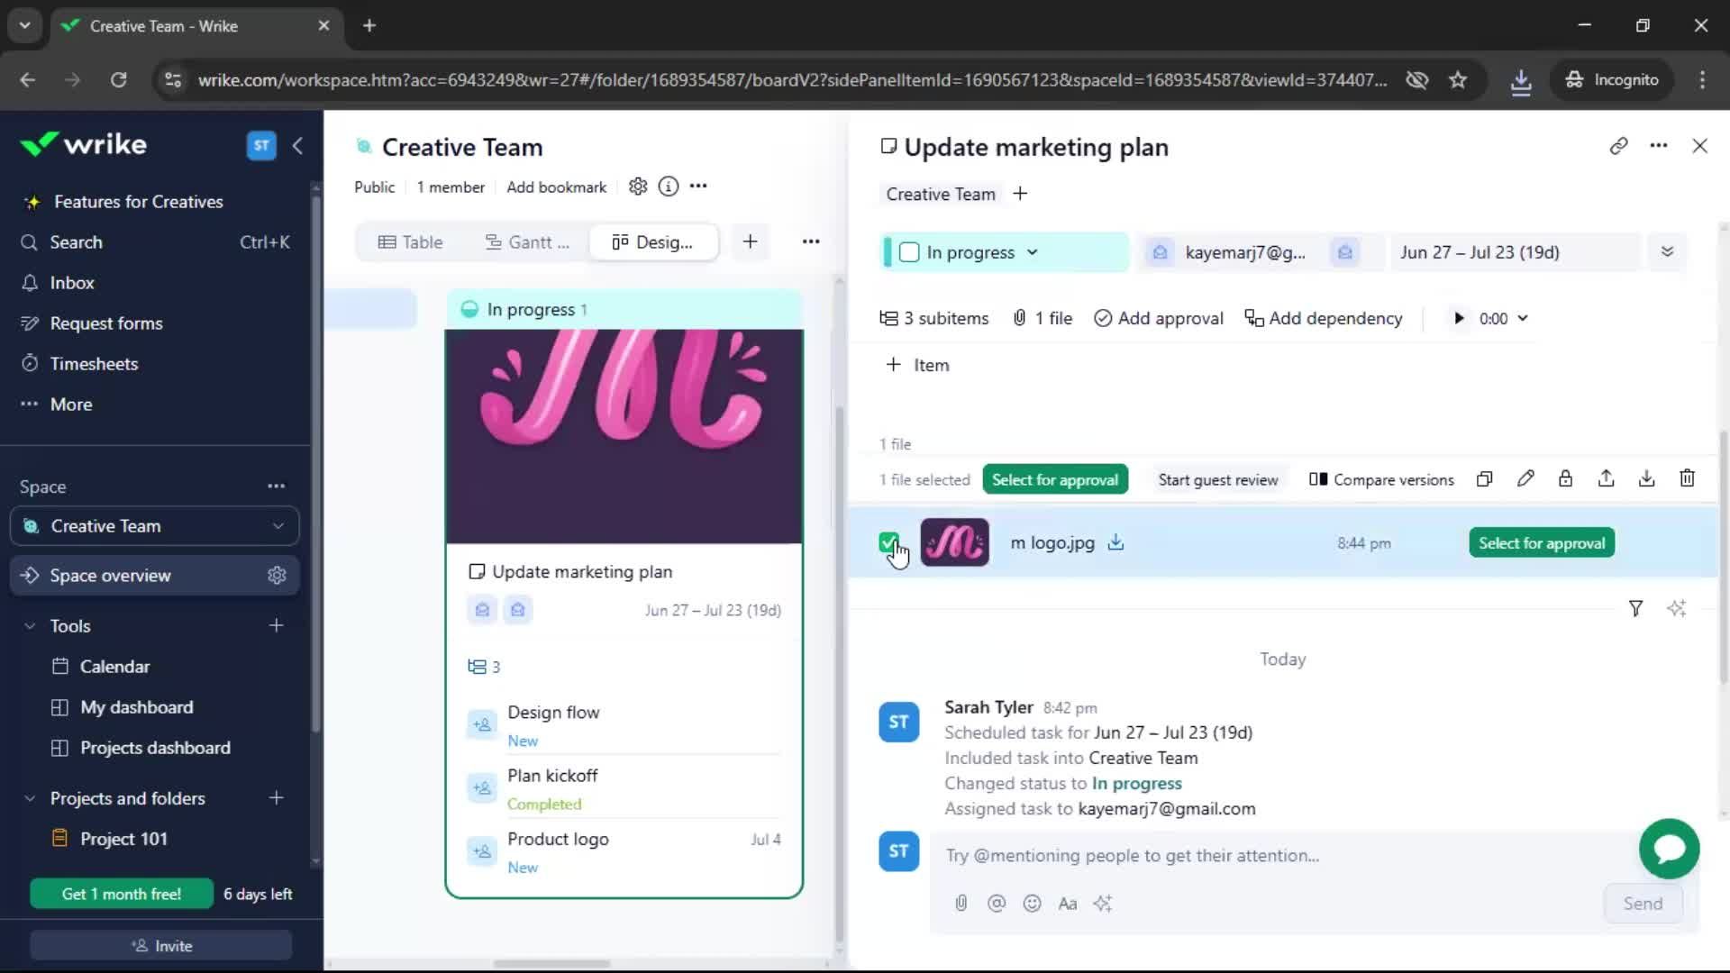Add a new view with plus button
The image size is (1730, 973).
point(750,241)
